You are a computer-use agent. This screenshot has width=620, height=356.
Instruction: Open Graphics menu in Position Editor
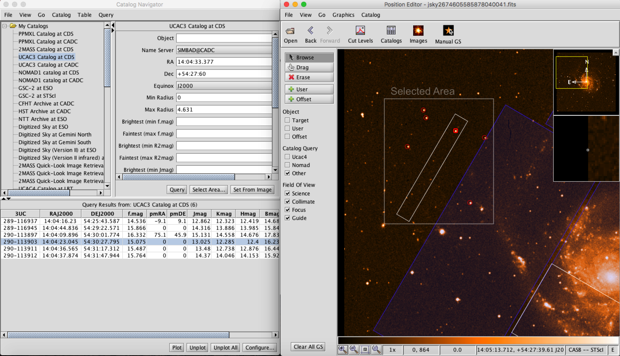tap(343, 15)
